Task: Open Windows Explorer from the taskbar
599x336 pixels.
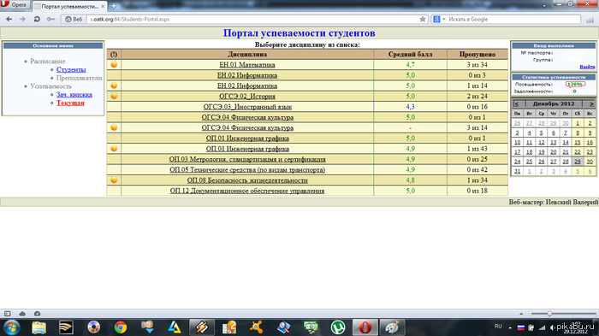Action: click(x=39, y=327)
